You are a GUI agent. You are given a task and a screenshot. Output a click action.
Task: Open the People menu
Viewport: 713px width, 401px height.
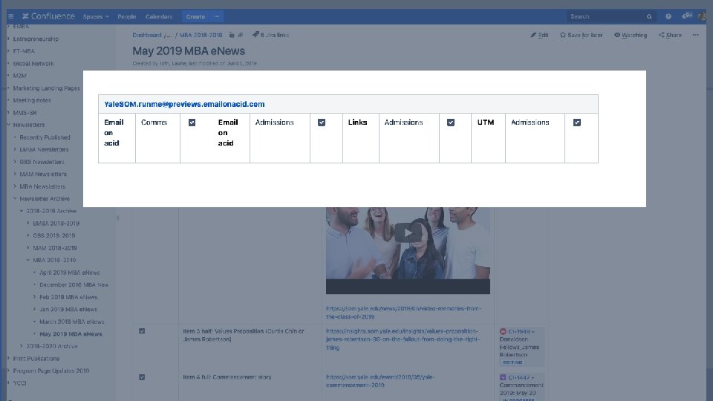coord(126,16)
